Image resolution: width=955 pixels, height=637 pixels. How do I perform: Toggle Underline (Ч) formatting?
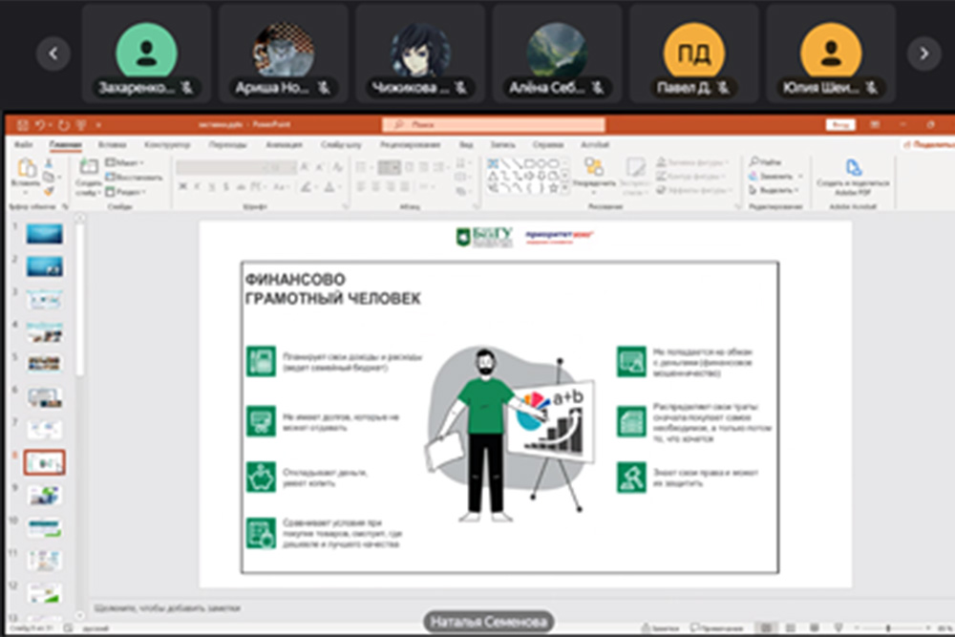pyautogui.click(x=212, y=186)
